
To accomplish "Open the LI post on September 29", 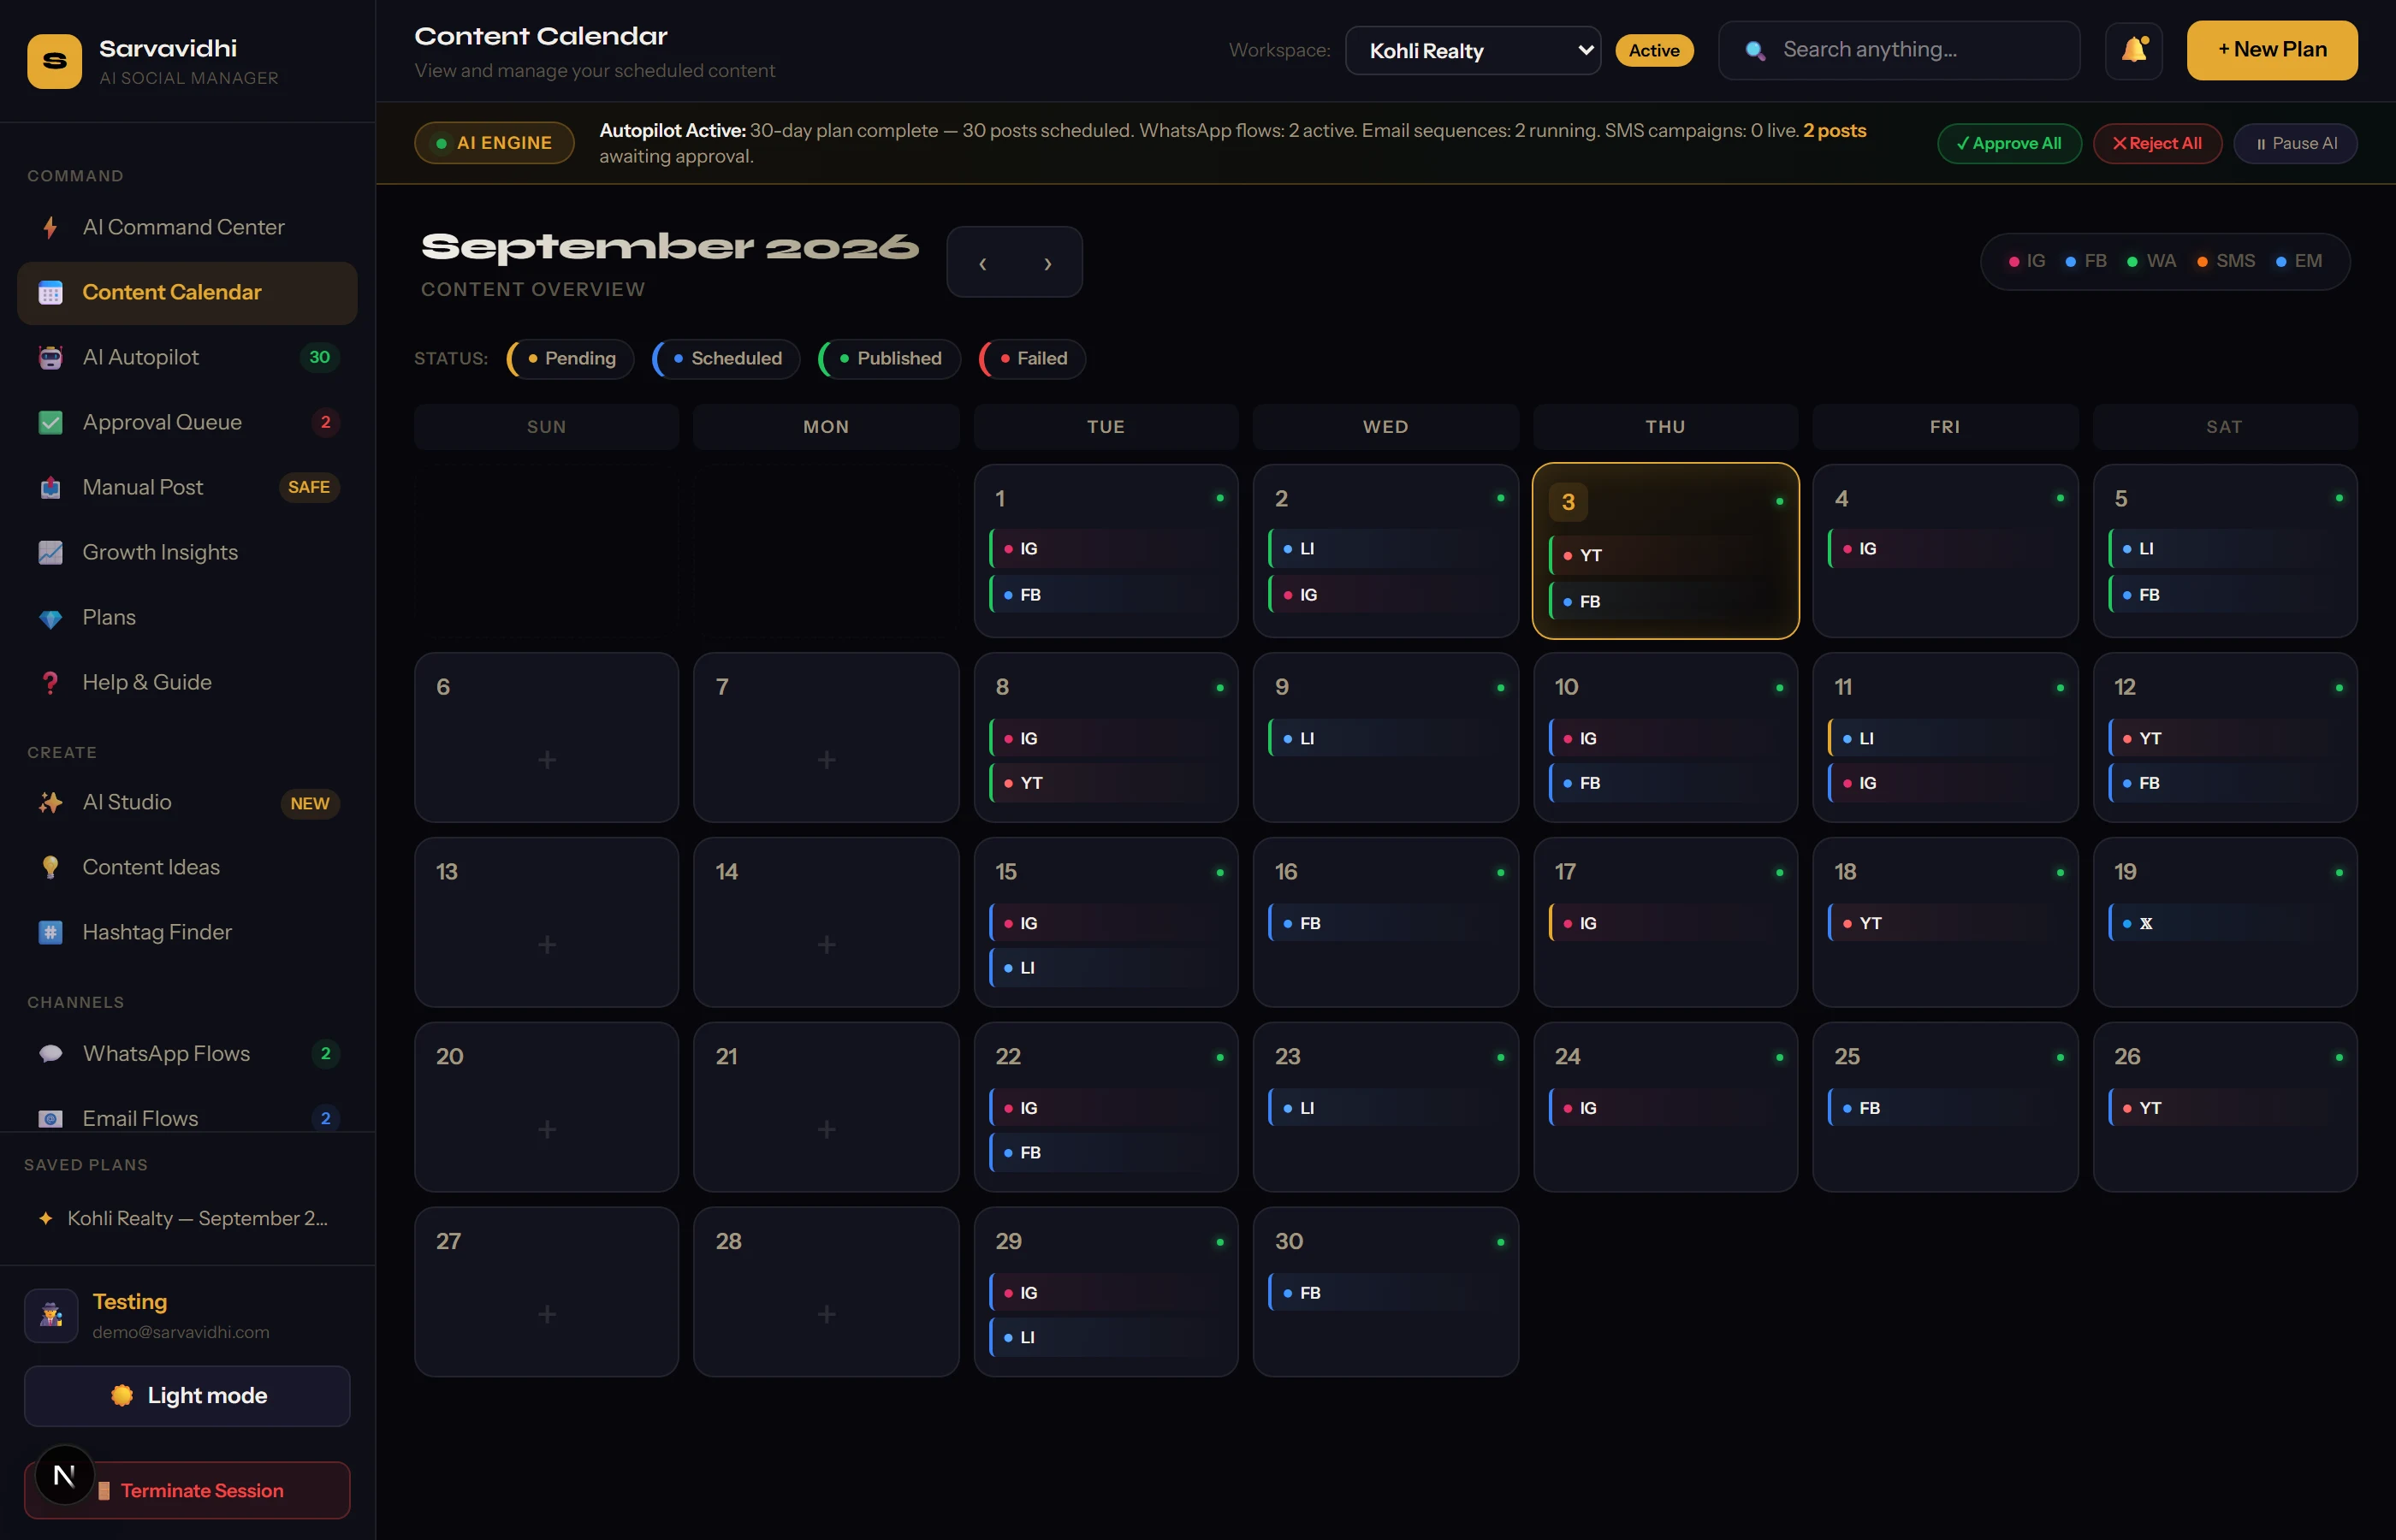I will [x=1106, y=1338].
